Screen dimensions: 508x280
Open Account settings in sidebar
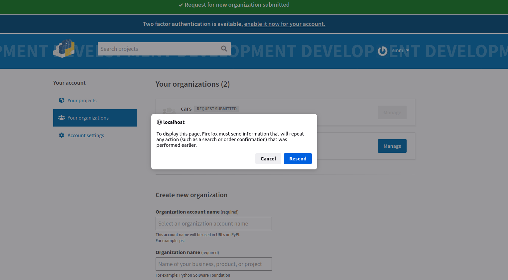click(x=86, y=136)
